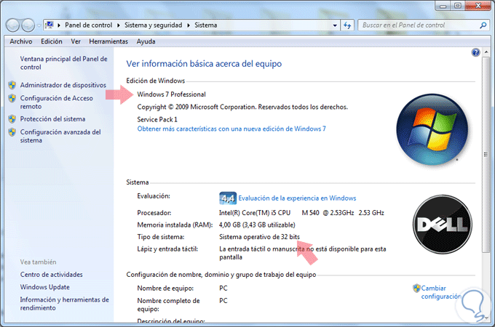
Task: Open Protección del sistema
Action: 52,119
